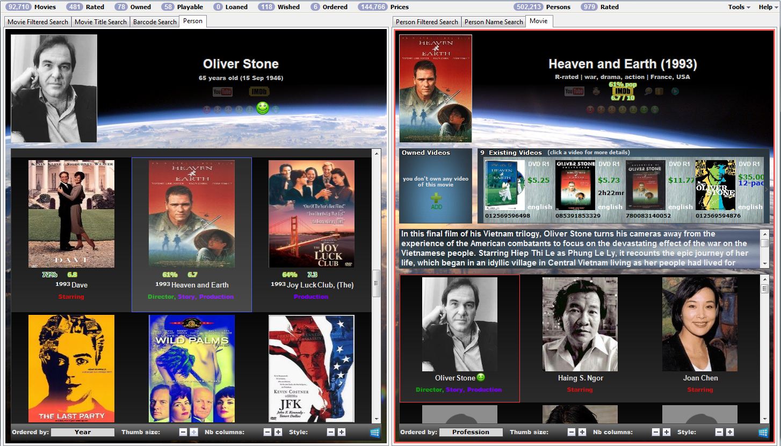Select the Movie tab in right panel

point(539,21)
